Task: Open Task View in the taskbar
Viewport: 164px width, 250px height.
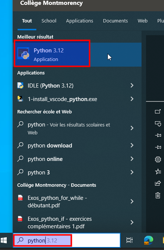Action: click(130, 240)
